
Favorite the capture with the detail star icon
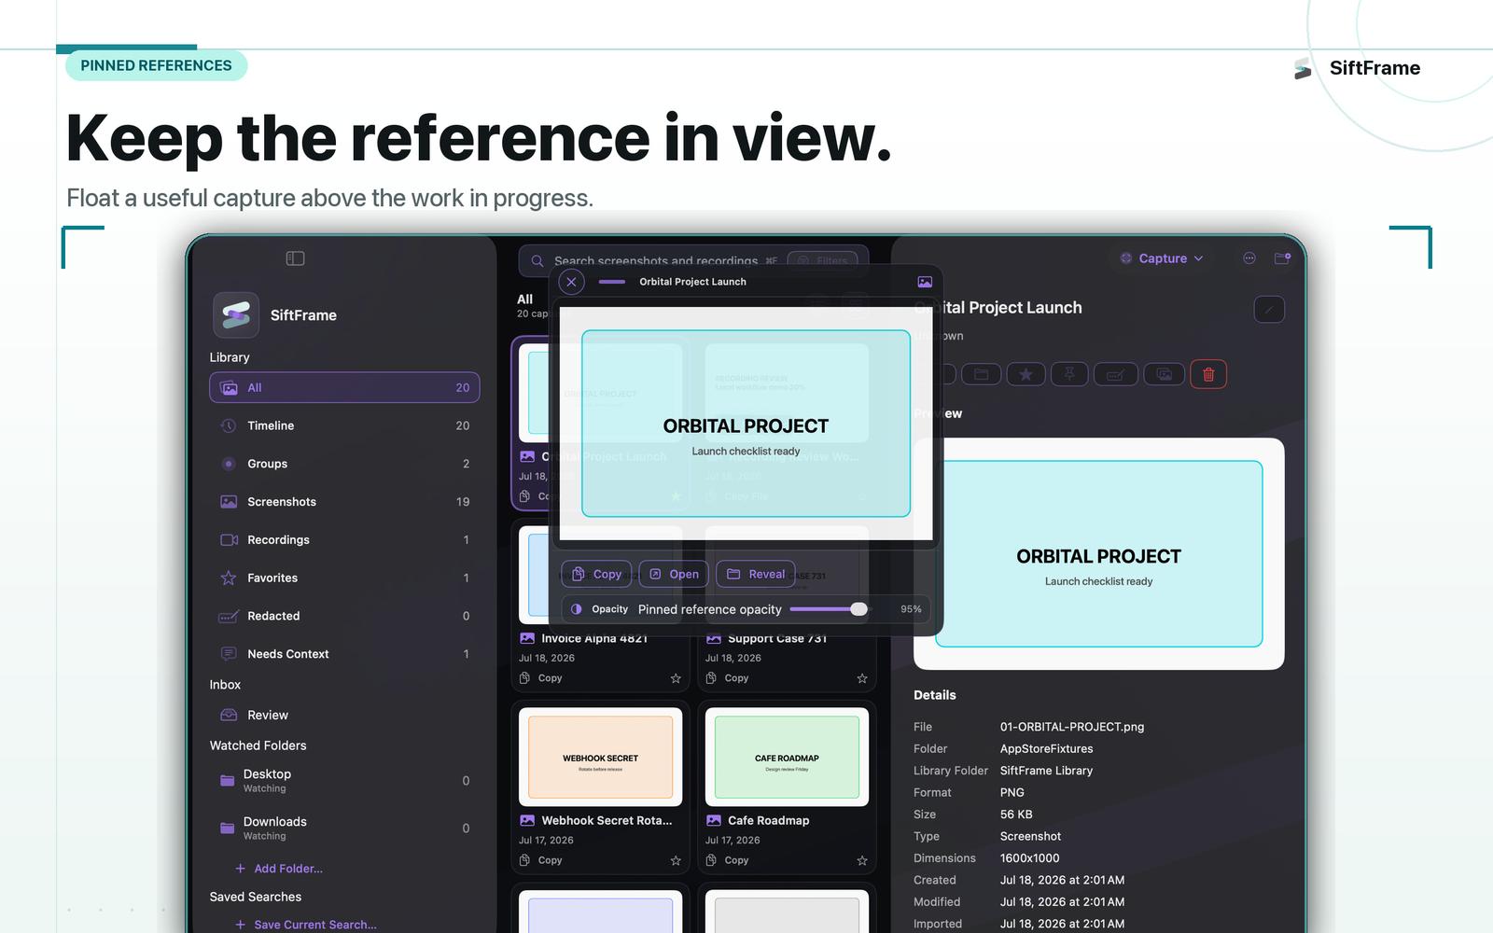click(x=1026, y=374)
